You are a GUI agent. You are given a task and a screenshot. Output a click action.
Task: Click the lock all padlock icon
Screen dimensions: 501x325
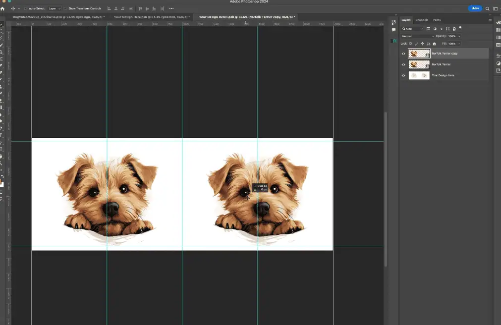[x=433, y=44]
